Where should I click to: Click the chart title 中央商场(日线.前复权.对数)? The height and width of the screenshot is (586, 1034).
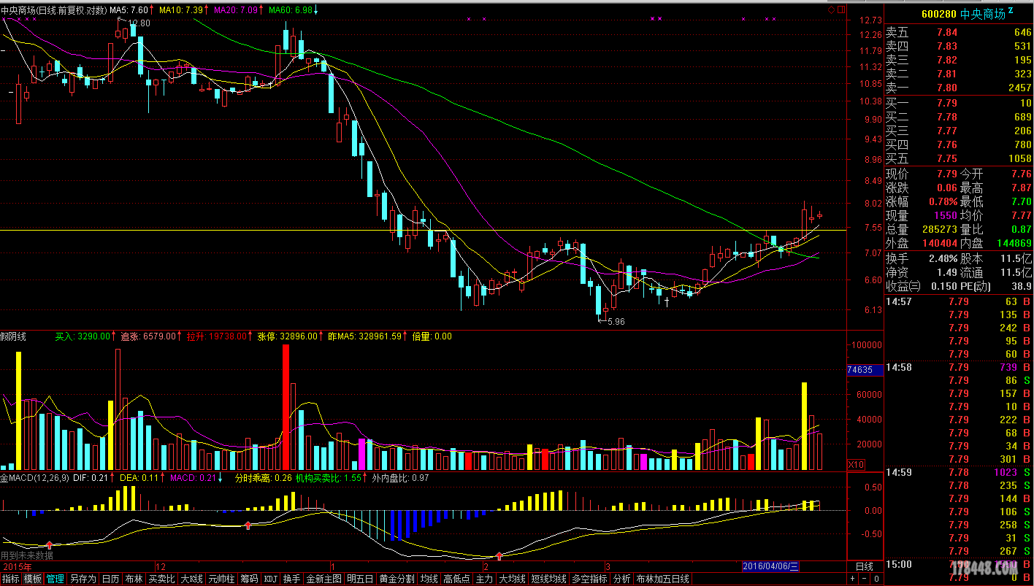click(x=53, y=11)
